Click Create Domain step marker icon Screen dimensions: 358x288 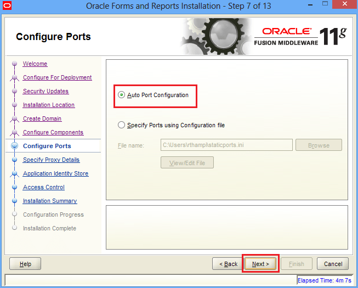coord(14,119)
